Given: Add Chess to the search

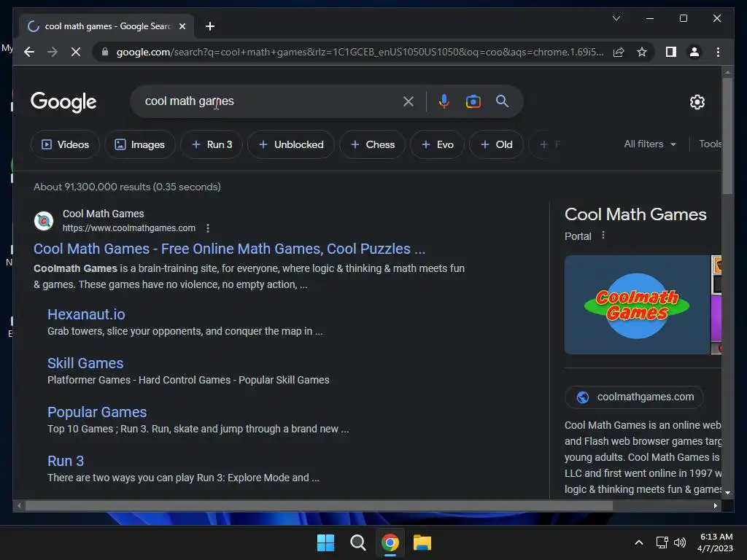Looking at the screenshot, I should [372, 144].
